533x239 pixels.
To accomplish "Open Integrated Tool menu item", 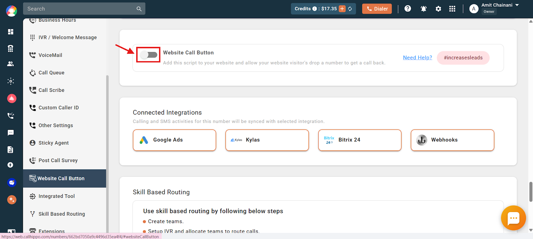I will coord(65,196).
